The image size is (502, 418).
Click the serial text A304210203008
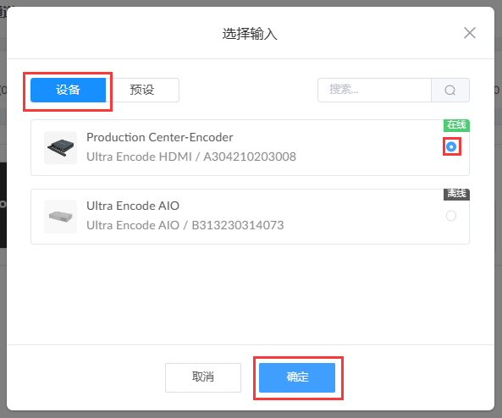250,157
